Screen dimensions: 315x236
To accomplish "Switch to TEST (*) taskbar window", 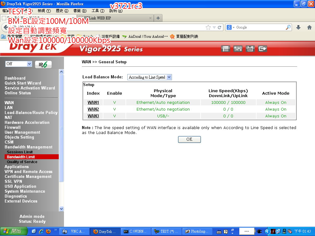I will 166,231.
